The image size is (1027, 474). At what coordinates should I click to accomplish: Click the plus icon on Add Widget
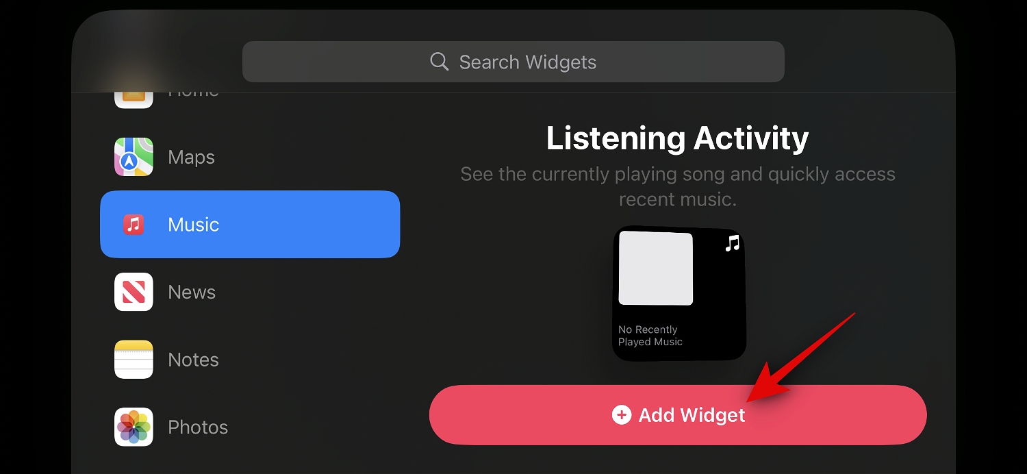point(621,415)
